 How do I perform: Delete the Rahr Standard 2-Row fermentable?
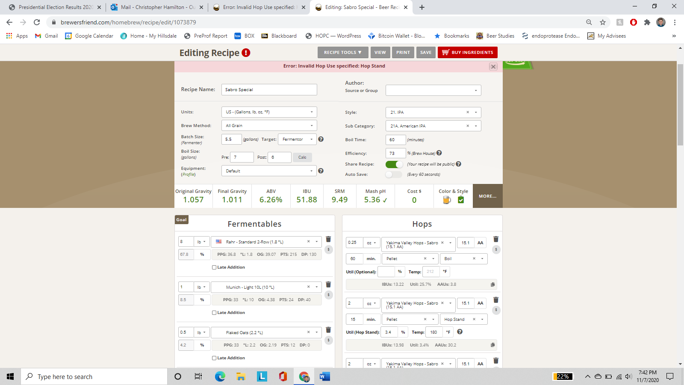click(x=328, y=239)
